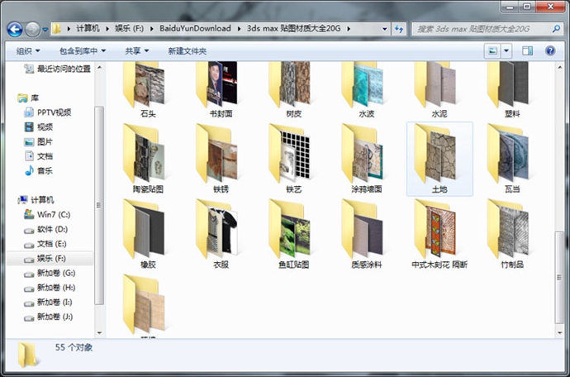Select the 质感涂料 folder
Image resolution: width=570 pixels, height=377 pixels.
(367, 234)
